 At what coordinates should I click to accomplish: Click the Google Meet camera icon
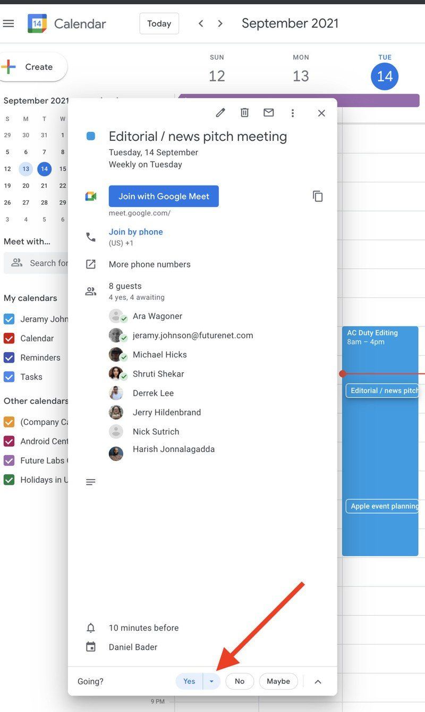pos(91,196)
